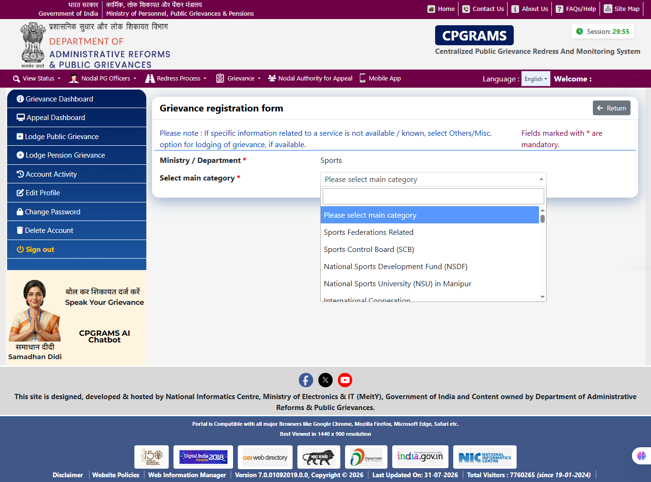Open the X (Twitter) social icon
Screen dimensions: 651x482
point(325,380)
